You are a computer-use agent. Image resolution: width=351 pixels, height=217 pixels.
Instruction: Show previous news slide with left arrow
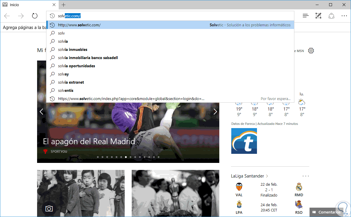[41, 111]
